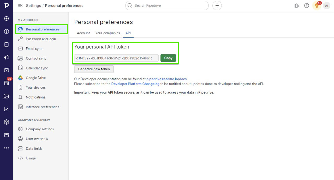Open Leads from the target icon

7,18
